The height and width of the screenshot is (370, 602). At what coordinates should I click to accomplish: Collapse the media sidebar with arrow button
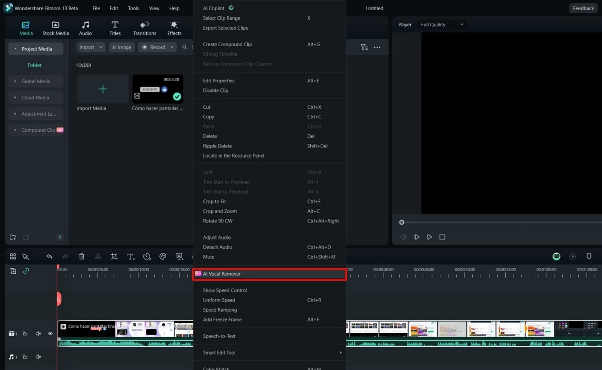coord(60,237)
